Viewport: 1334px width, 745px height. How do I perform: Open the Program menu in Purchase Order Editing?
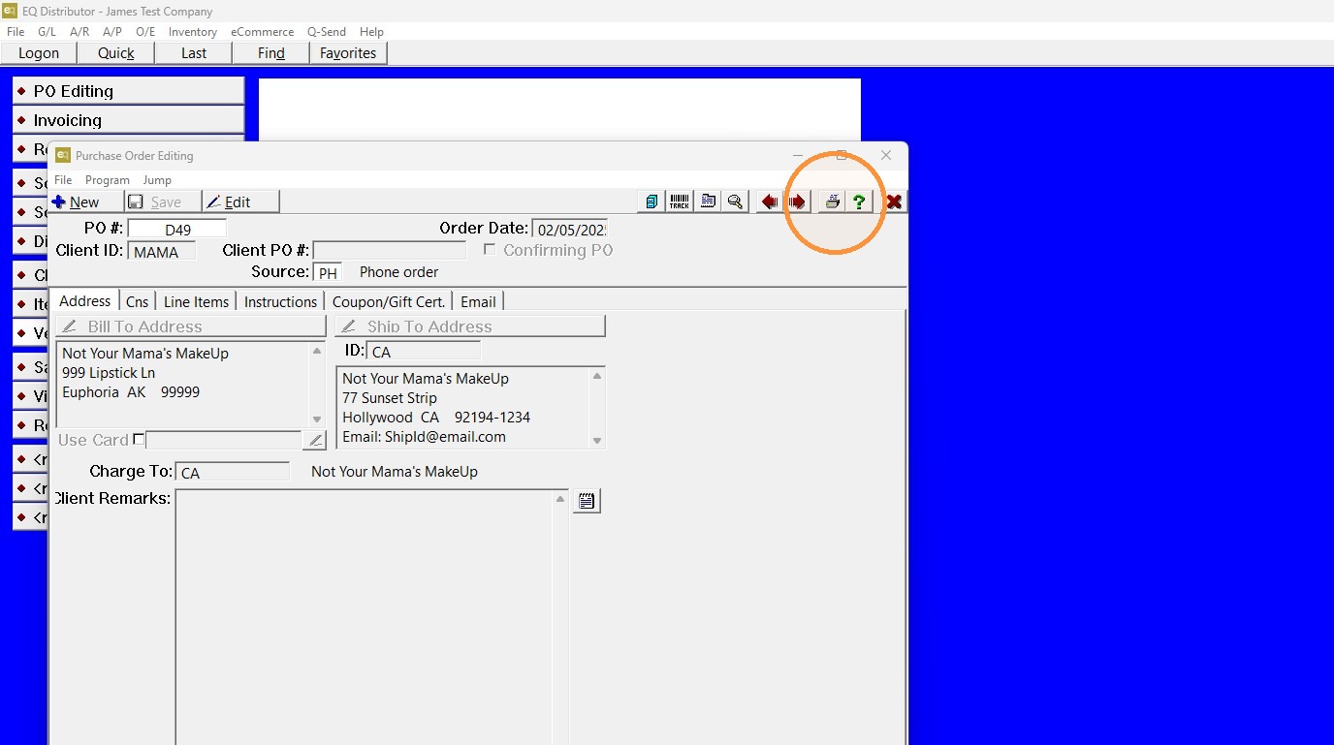click(x=108, y=180)
